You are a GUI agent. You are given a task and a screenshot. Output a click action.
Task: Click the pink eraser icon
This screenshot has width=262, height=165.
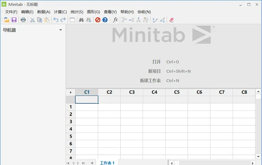171,20
